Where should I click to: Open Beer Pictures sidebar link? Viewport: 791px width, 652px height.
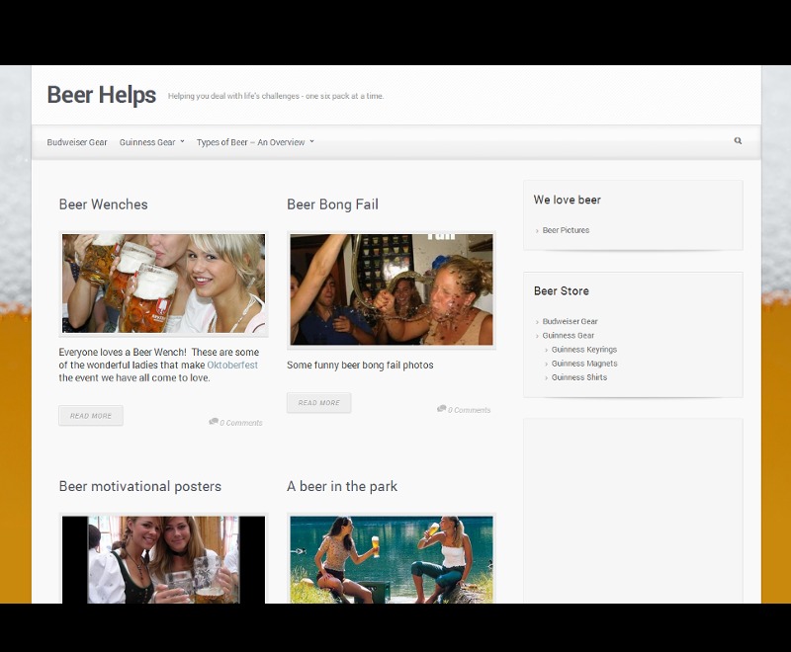[x=566, y=230]
